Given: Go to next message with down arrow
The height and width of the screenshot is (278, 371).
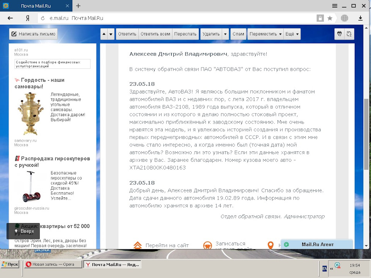Looking at the screenshot, I should tap(111, 34).
